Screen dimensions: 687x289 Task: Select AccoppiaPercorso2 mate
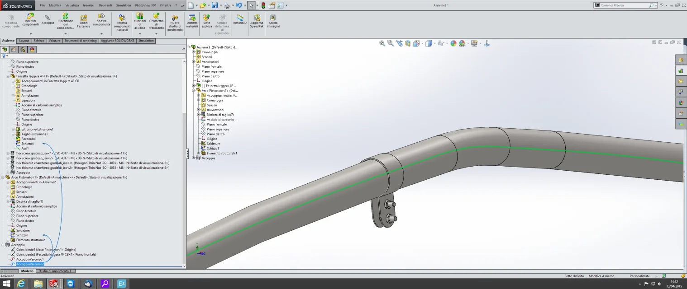[30, 264]
